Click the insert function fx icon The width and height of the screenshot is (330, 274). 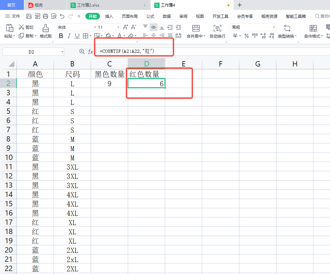[90, 52]
